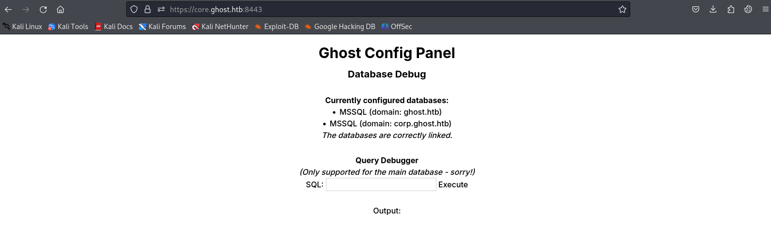
Task: Open the Exploit-DB bookmark
Action: pyautogui.click(x=276, y=27)
